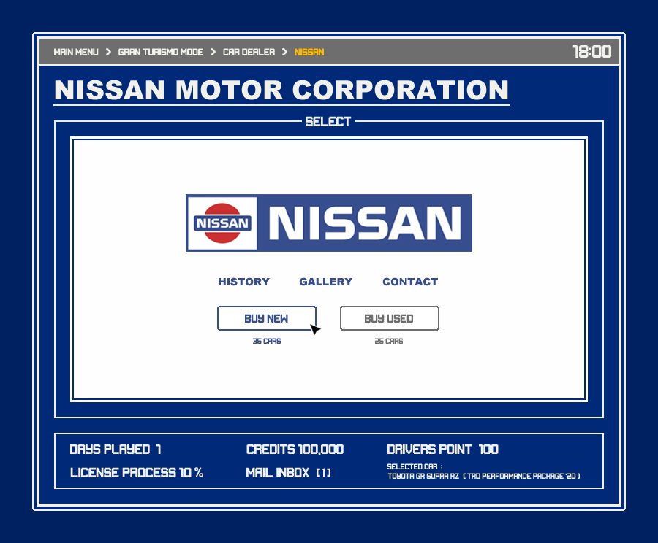Return to Gran Turismo Mode breadcrumb

tap(160, 53)
